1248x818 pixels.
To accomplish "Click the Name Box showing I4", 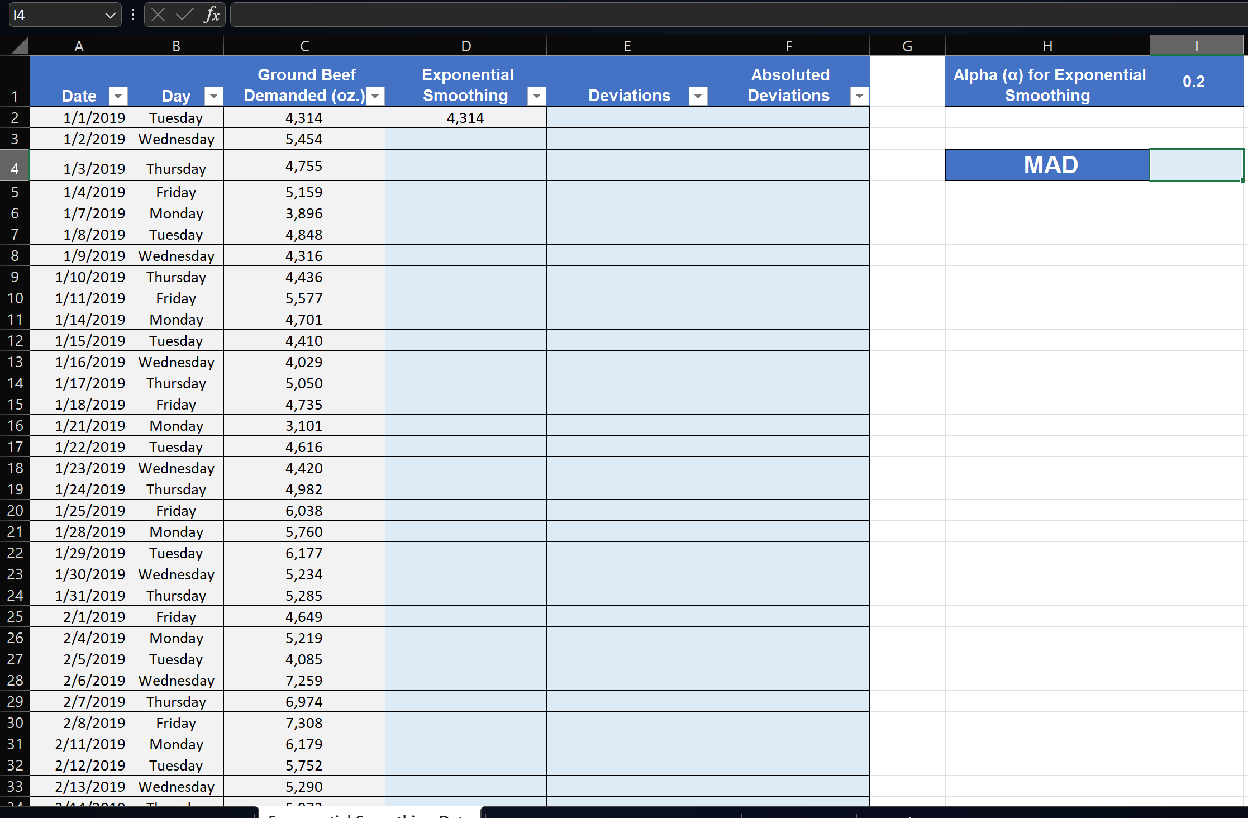I will [56, 15].
